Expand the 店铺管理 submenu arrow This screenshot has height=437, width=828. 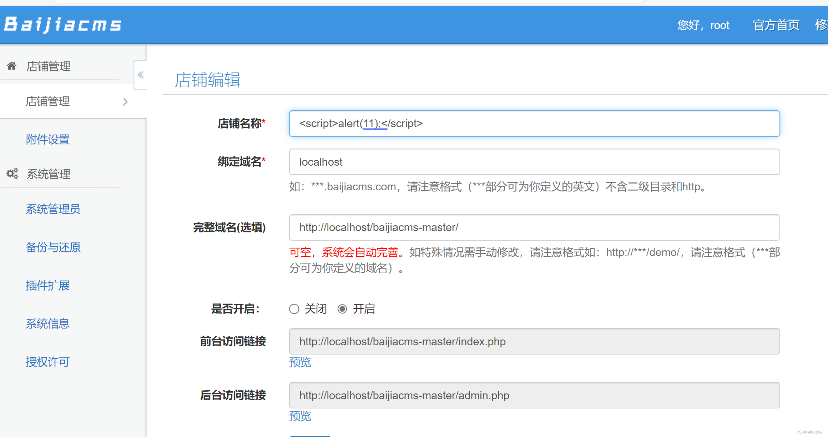click(x=125, y=101)
